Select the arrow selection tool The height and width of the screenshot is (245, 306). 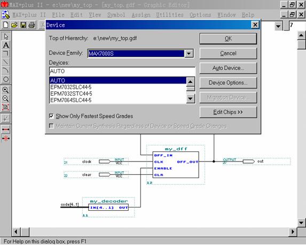[x=6, y=36]
